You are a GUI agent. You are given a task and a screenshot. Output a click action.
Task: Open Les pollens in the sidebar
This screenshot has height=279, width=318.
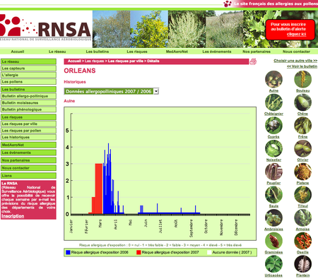[x=28, y=82]
